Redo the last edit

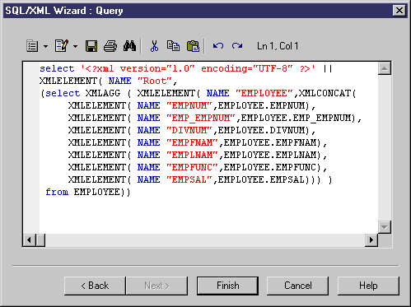237,46
